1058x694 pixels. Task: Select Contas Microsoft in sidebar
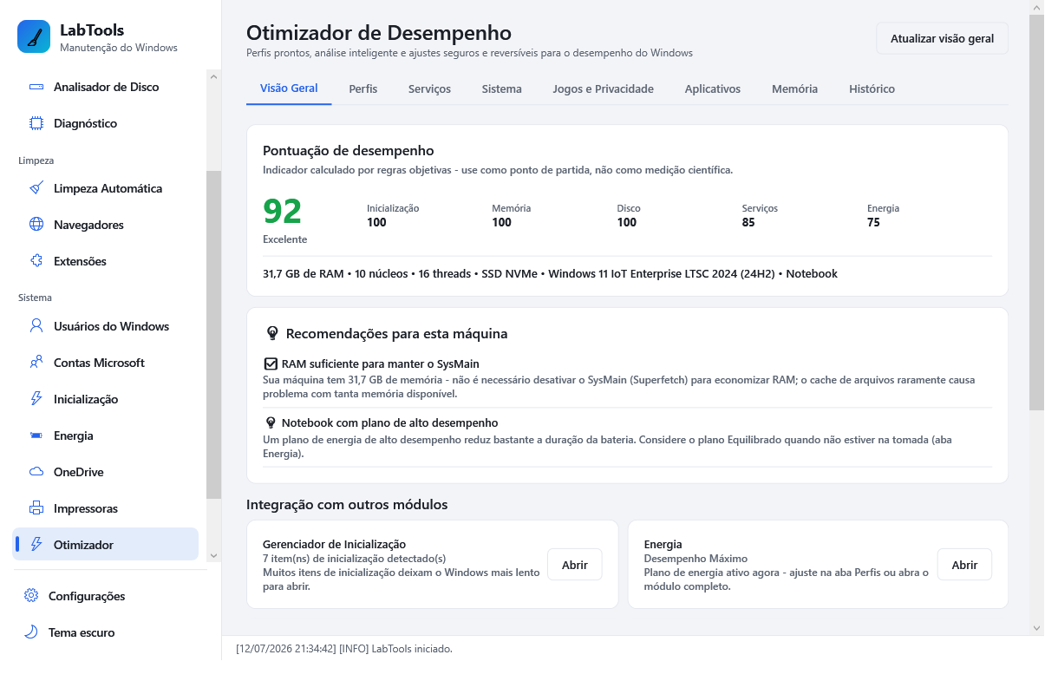click(x=105, y=363)
